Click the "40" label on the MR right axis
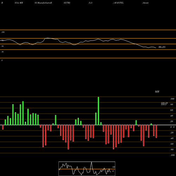 [172, 116]
